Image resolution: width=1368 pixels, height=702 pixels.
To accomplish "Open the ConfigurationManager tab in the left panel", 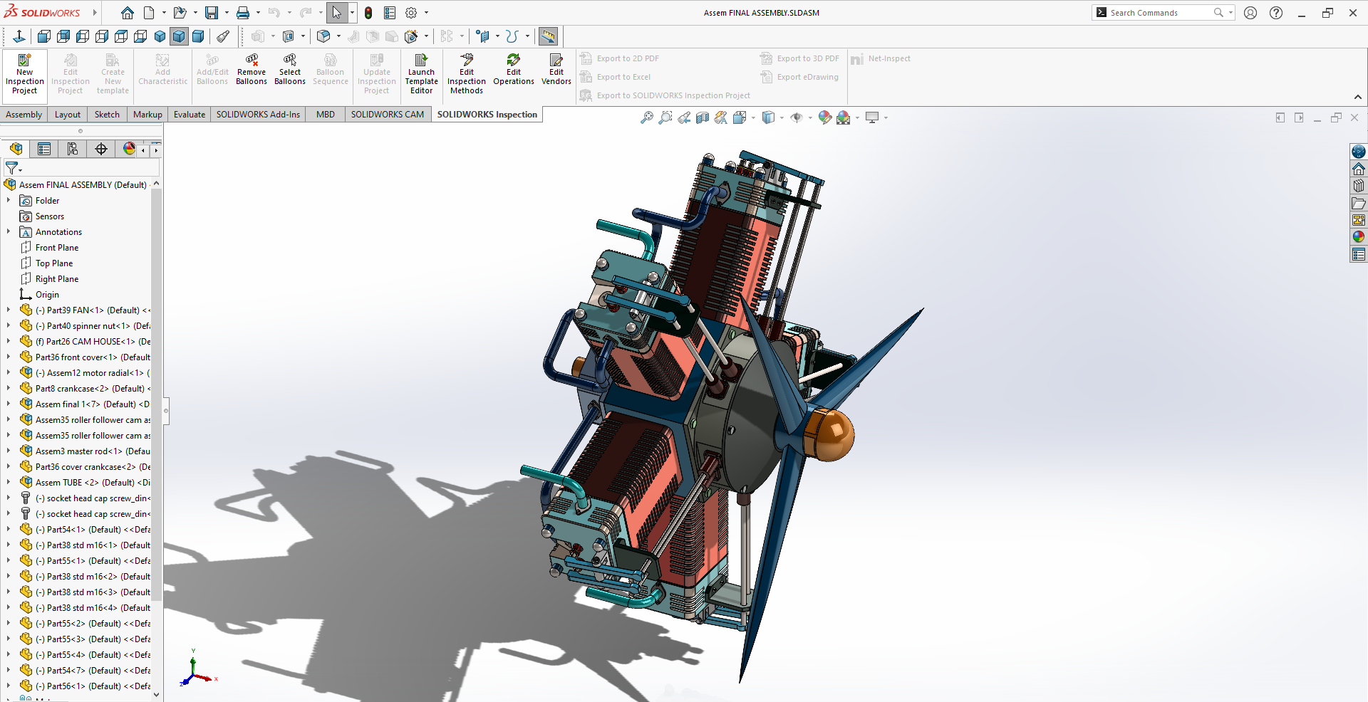I will click(73, 149).
